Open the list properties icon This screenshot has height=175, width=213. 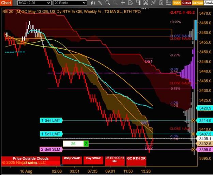(x=168, y=3)
